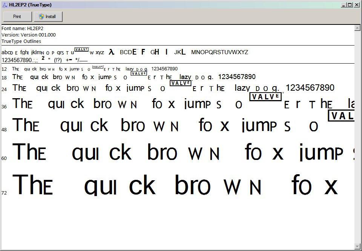This screenshot has width=362, height=251.
Task: Click the scroll down arrow
Action: [x=357, y=246]
